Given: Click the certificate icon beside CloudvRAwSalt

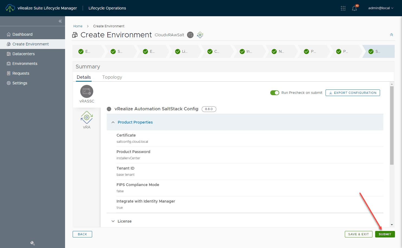Looking at the screenshot, I should point(190,35).
